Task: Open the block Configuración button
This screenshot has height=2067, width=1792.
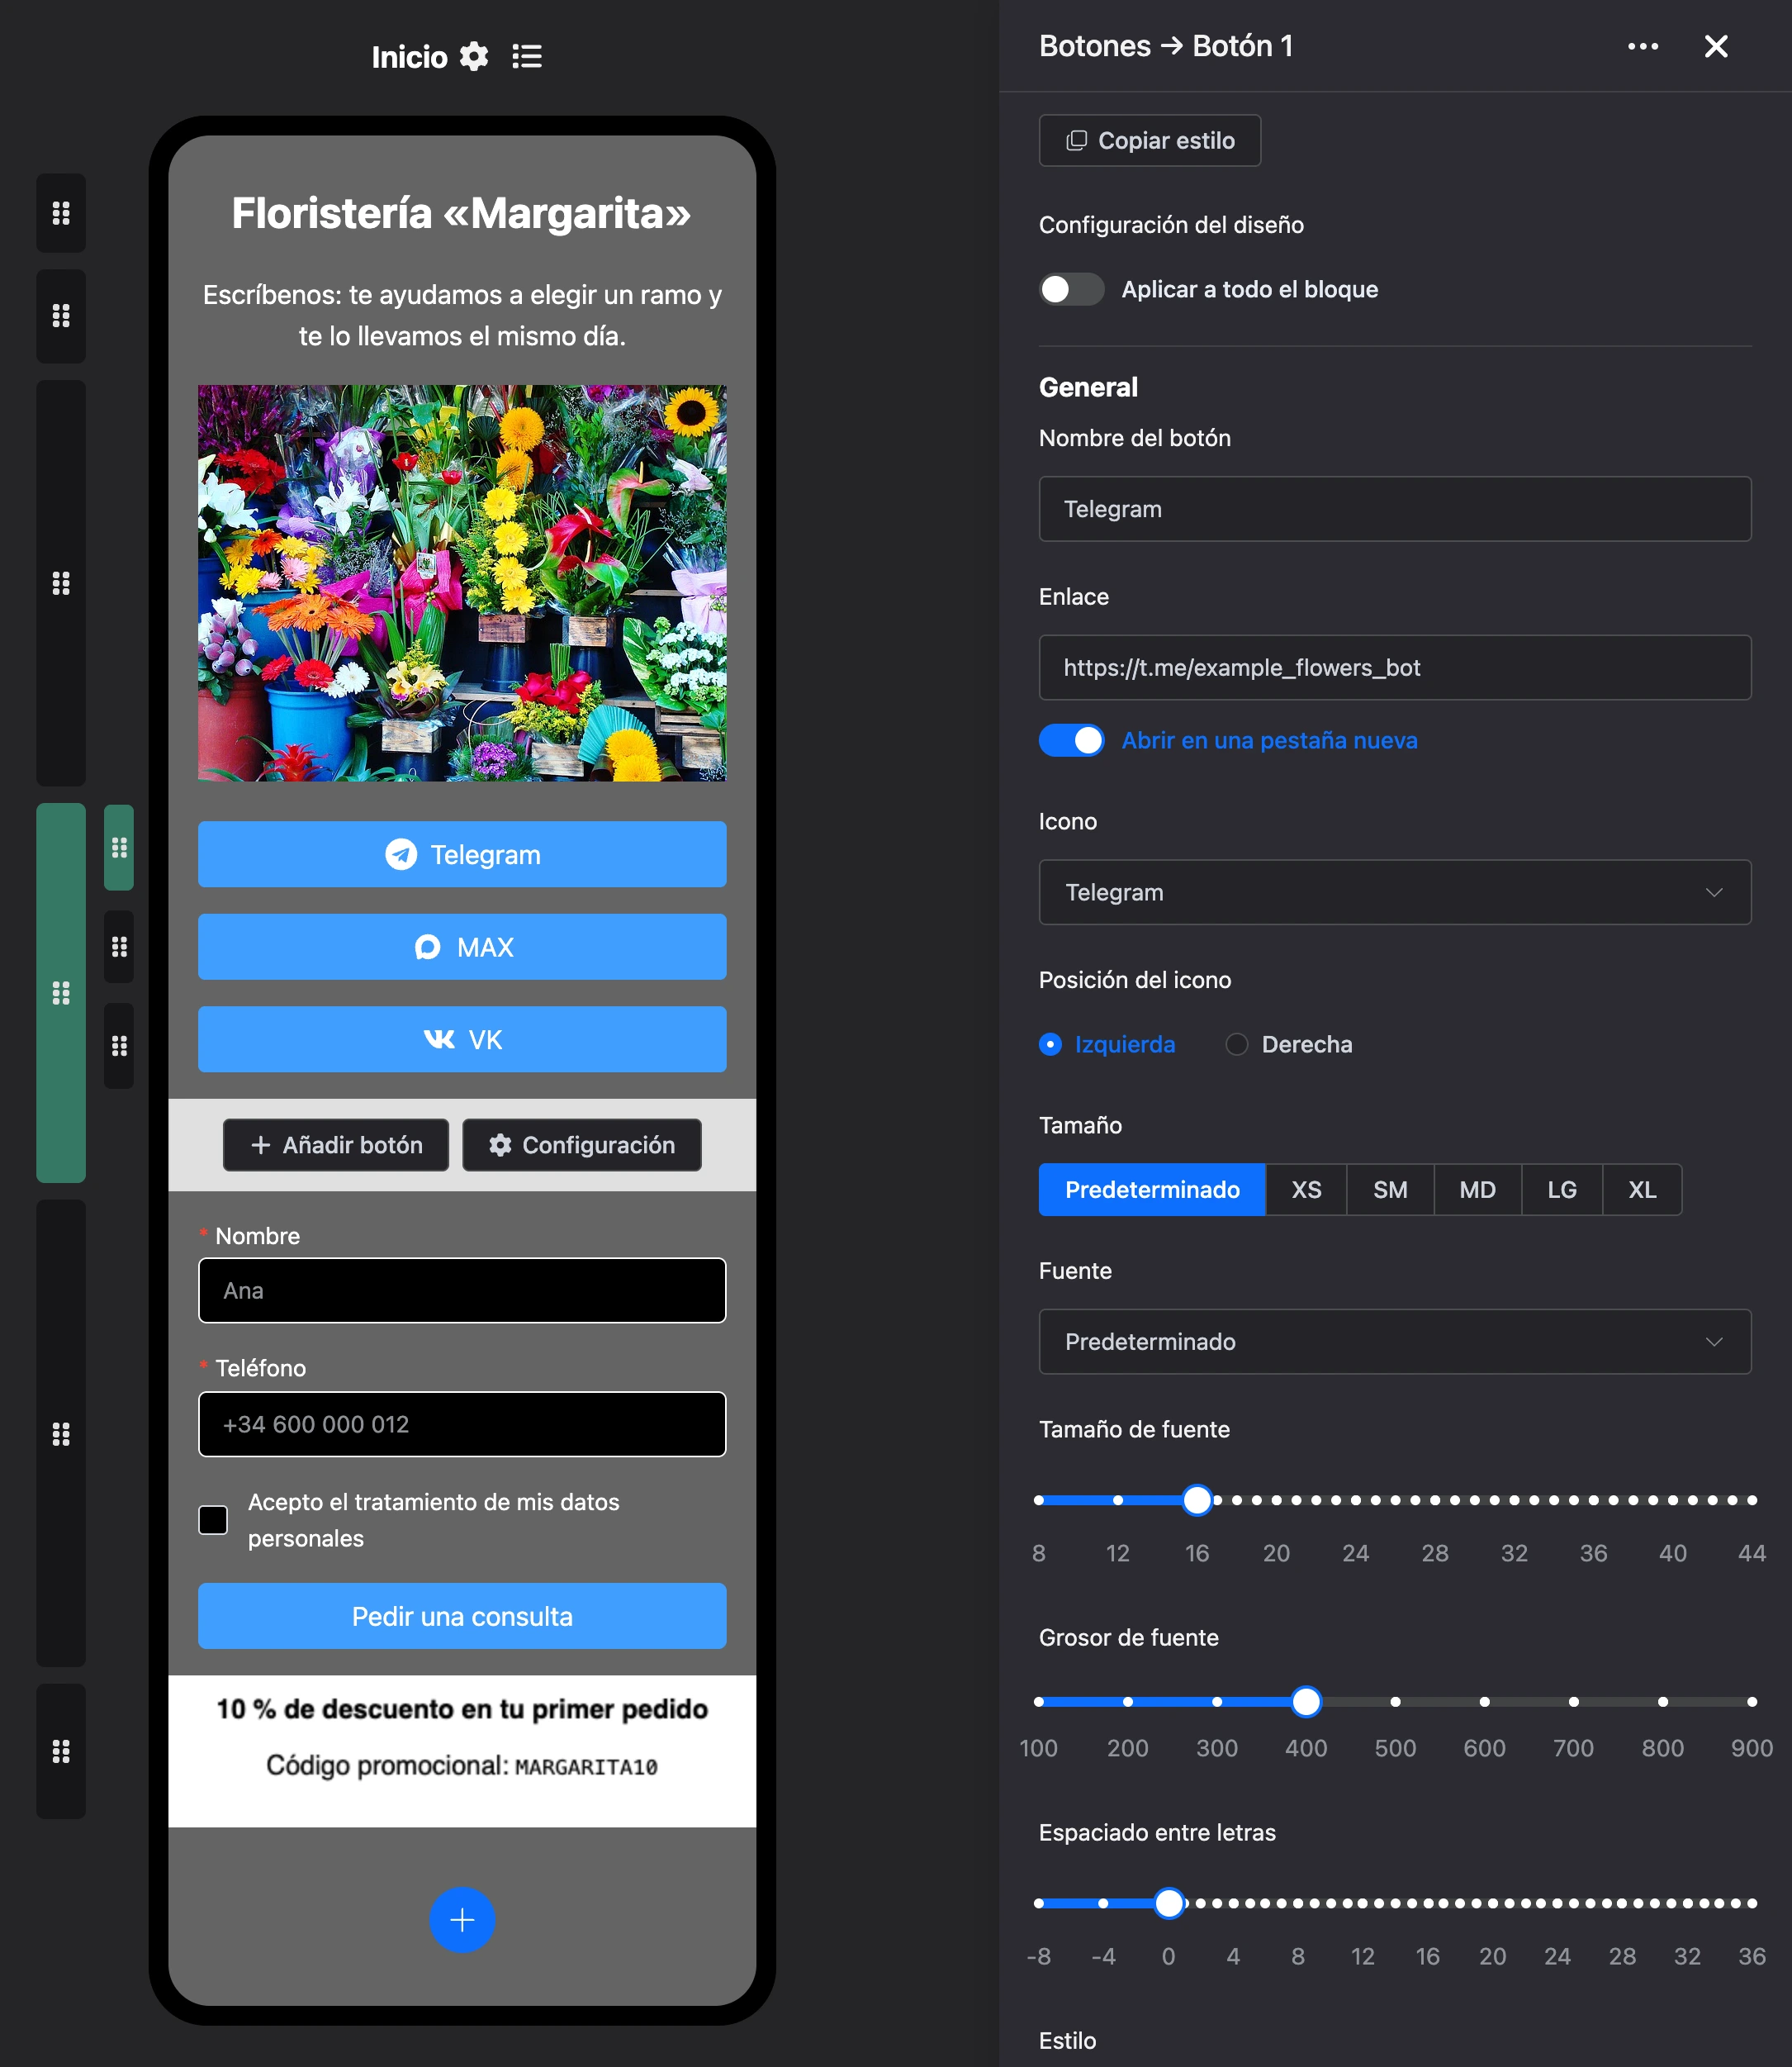Action: (x=582, y=1144)
